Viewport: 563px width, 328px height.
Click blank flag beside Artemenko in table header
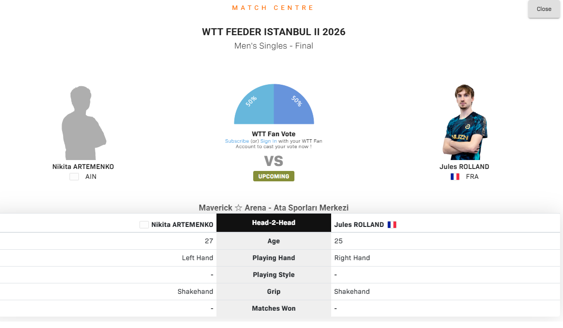(144, 225)
